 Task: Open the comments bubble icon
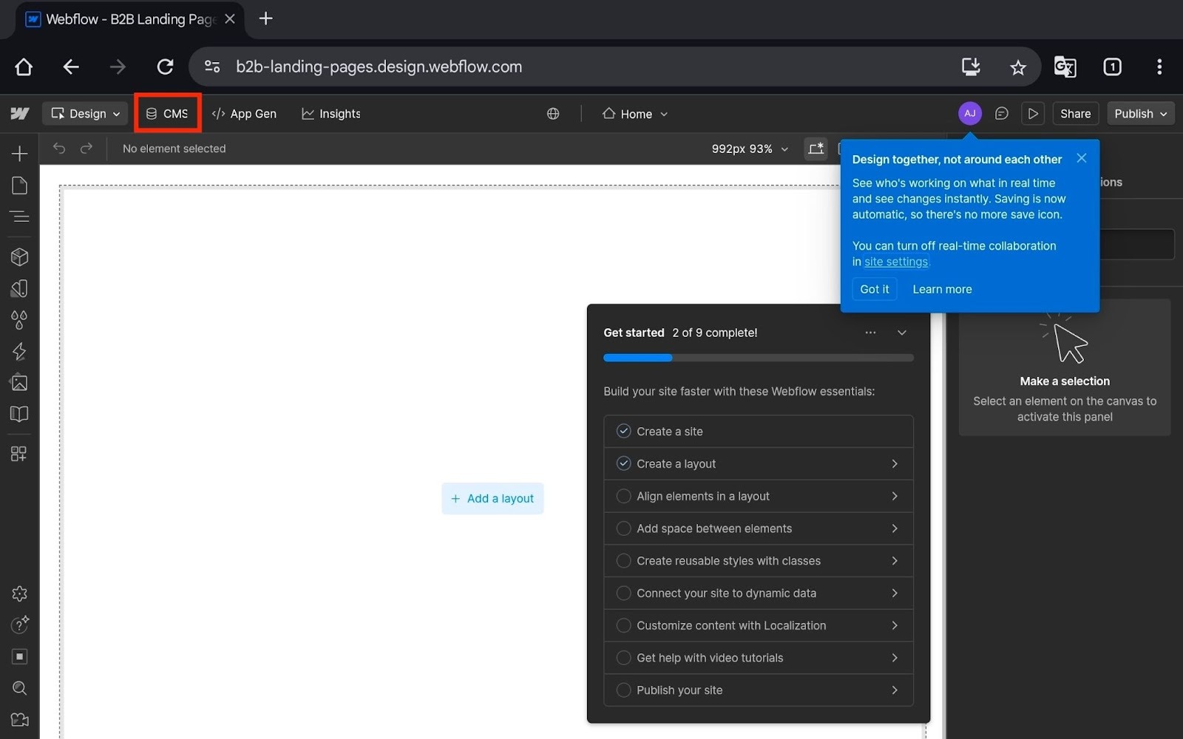(x=1002, y=114)
